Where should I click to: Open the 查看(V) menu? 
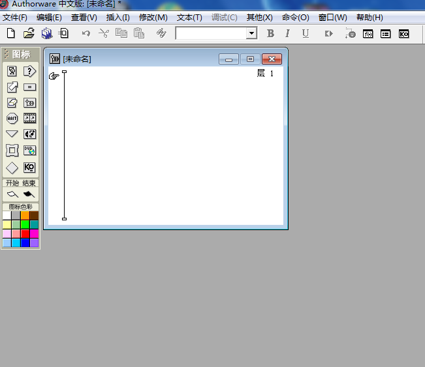pyautogui.click(x=84, y=18)
